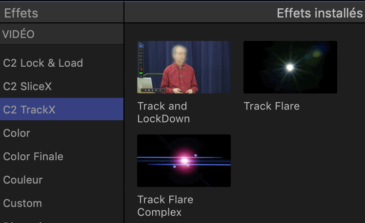Click the Track Flare text label
365x223 pixels.
pos(272,106)
